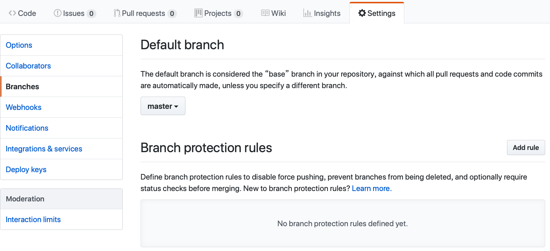Image resolution: width=550 pixels, height=251 pixels.
Task: Click the Code tab angle-brackets icon
Action: point(12,13)
